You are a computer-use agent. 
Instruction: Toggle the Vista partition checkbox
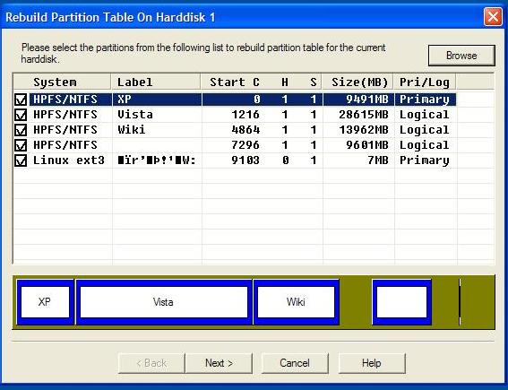click(x=21, y=115)
